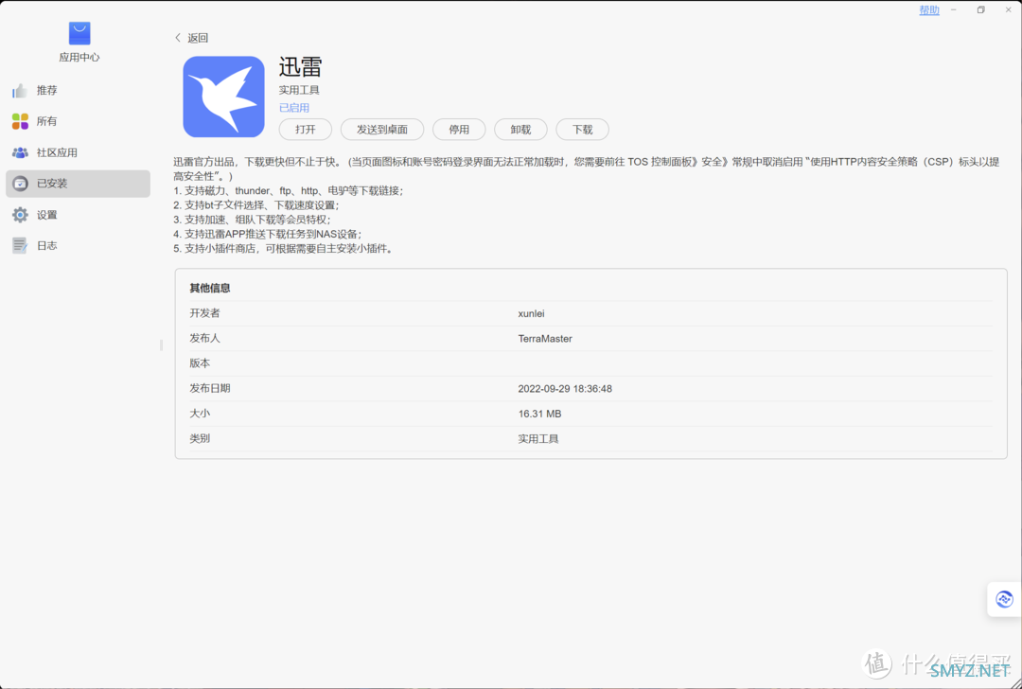
Task: Click the 迅雷 app title
Action: click(301, 67)
